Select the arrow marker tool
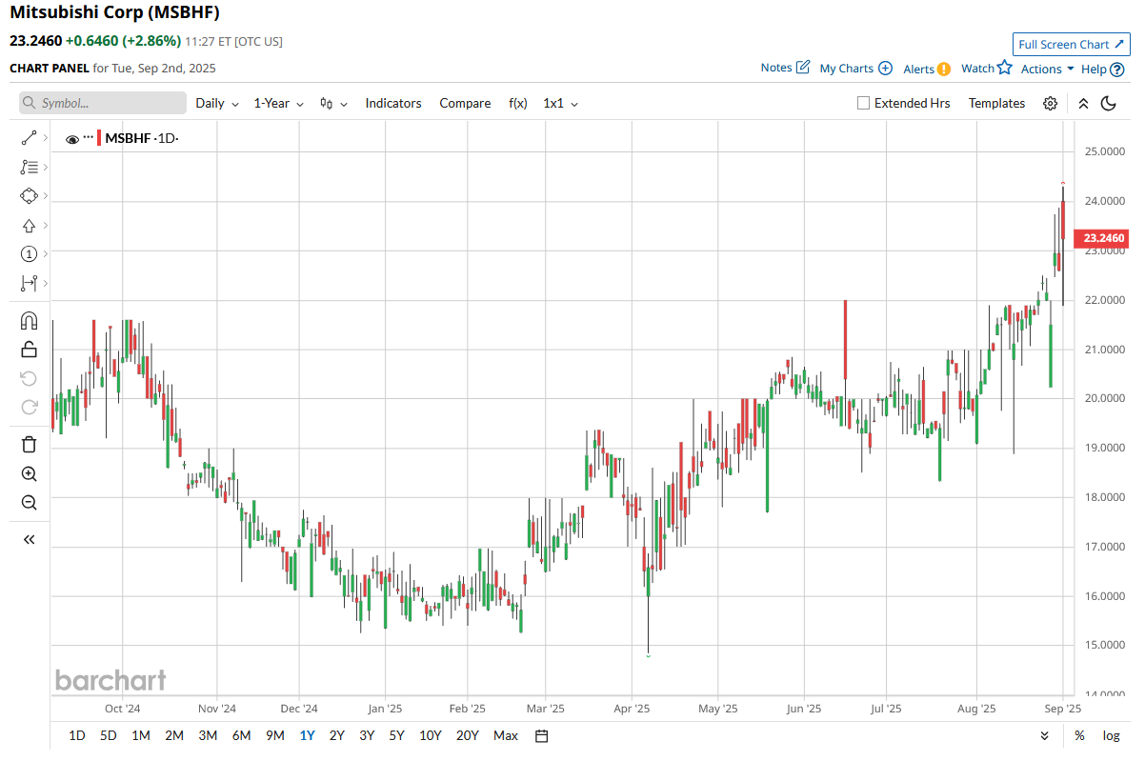The height and width of the screenshot is (761, 1145). pyautogui.click(x=29, y=226)
